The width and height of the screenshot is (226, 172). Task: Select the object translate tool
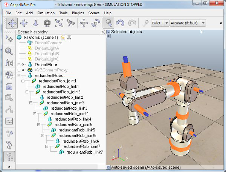[84, 23]
